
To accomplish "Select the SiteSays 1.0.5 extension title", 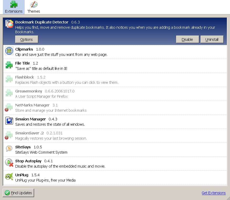I will pos(29,147).
